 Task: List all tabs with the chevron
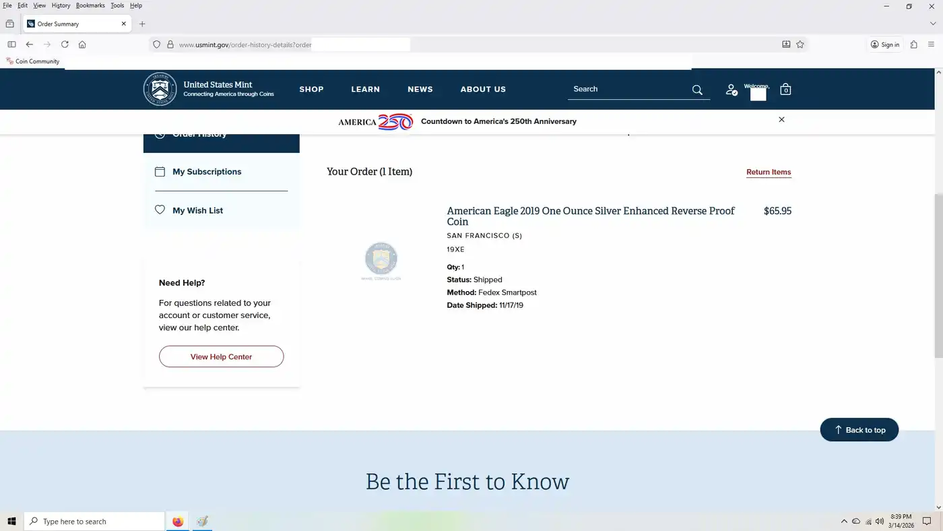(x=933, y=24)
